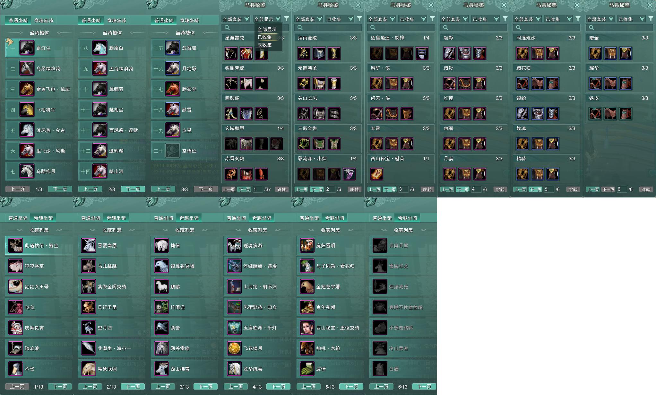Open 全部套装 dropdown in page 1 window

[x=236, y=19]
